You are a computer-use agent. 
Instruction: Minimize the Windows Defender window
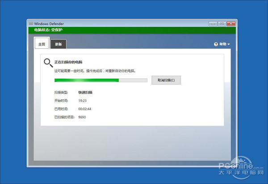213,23
